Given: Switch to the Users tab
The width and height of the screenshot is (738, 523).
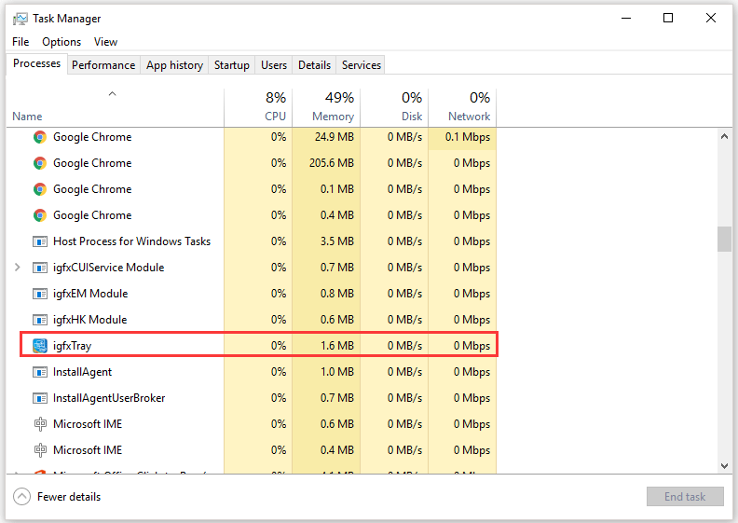Looking at the screenshot, I should pos(274,65).
